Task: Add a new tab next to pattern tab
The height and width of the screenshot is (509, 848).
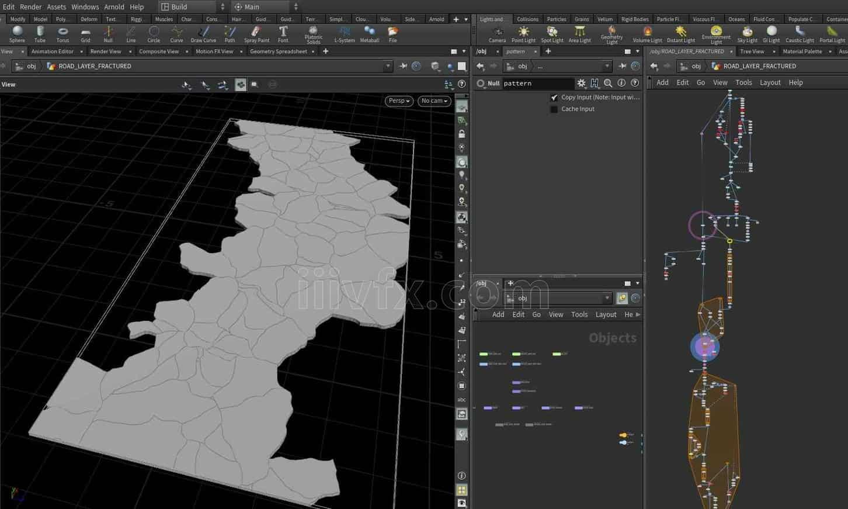Action: coord(548,51)
